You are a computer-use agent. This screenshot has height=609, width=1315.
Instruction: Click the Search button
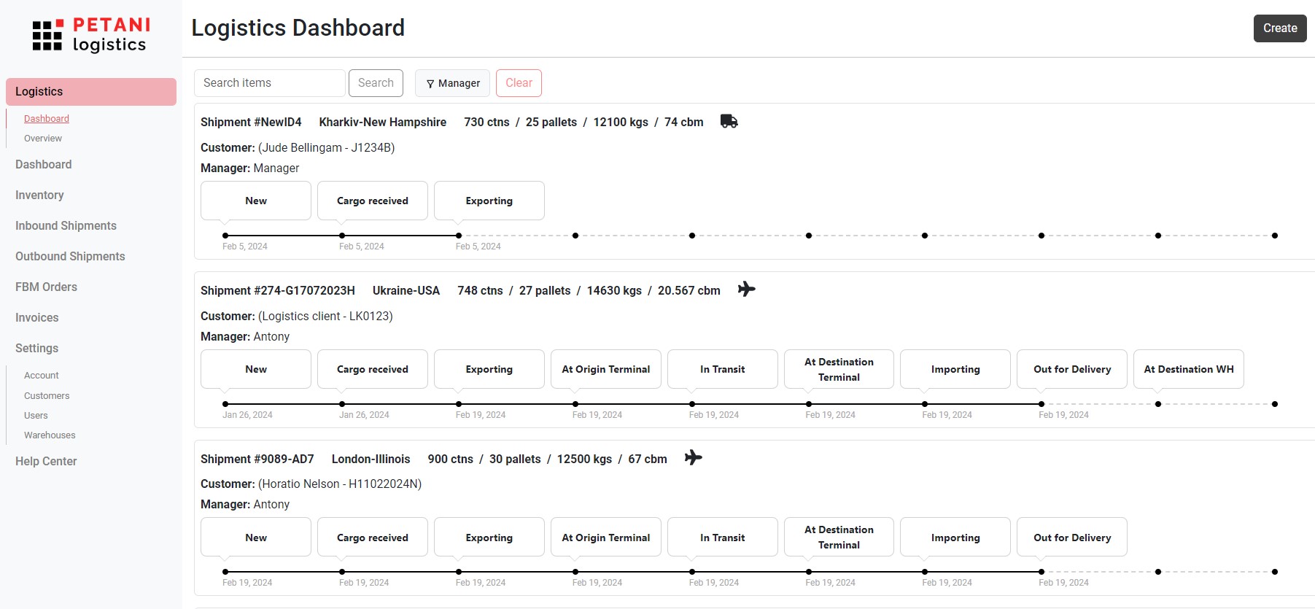click(x=376, y=83)
